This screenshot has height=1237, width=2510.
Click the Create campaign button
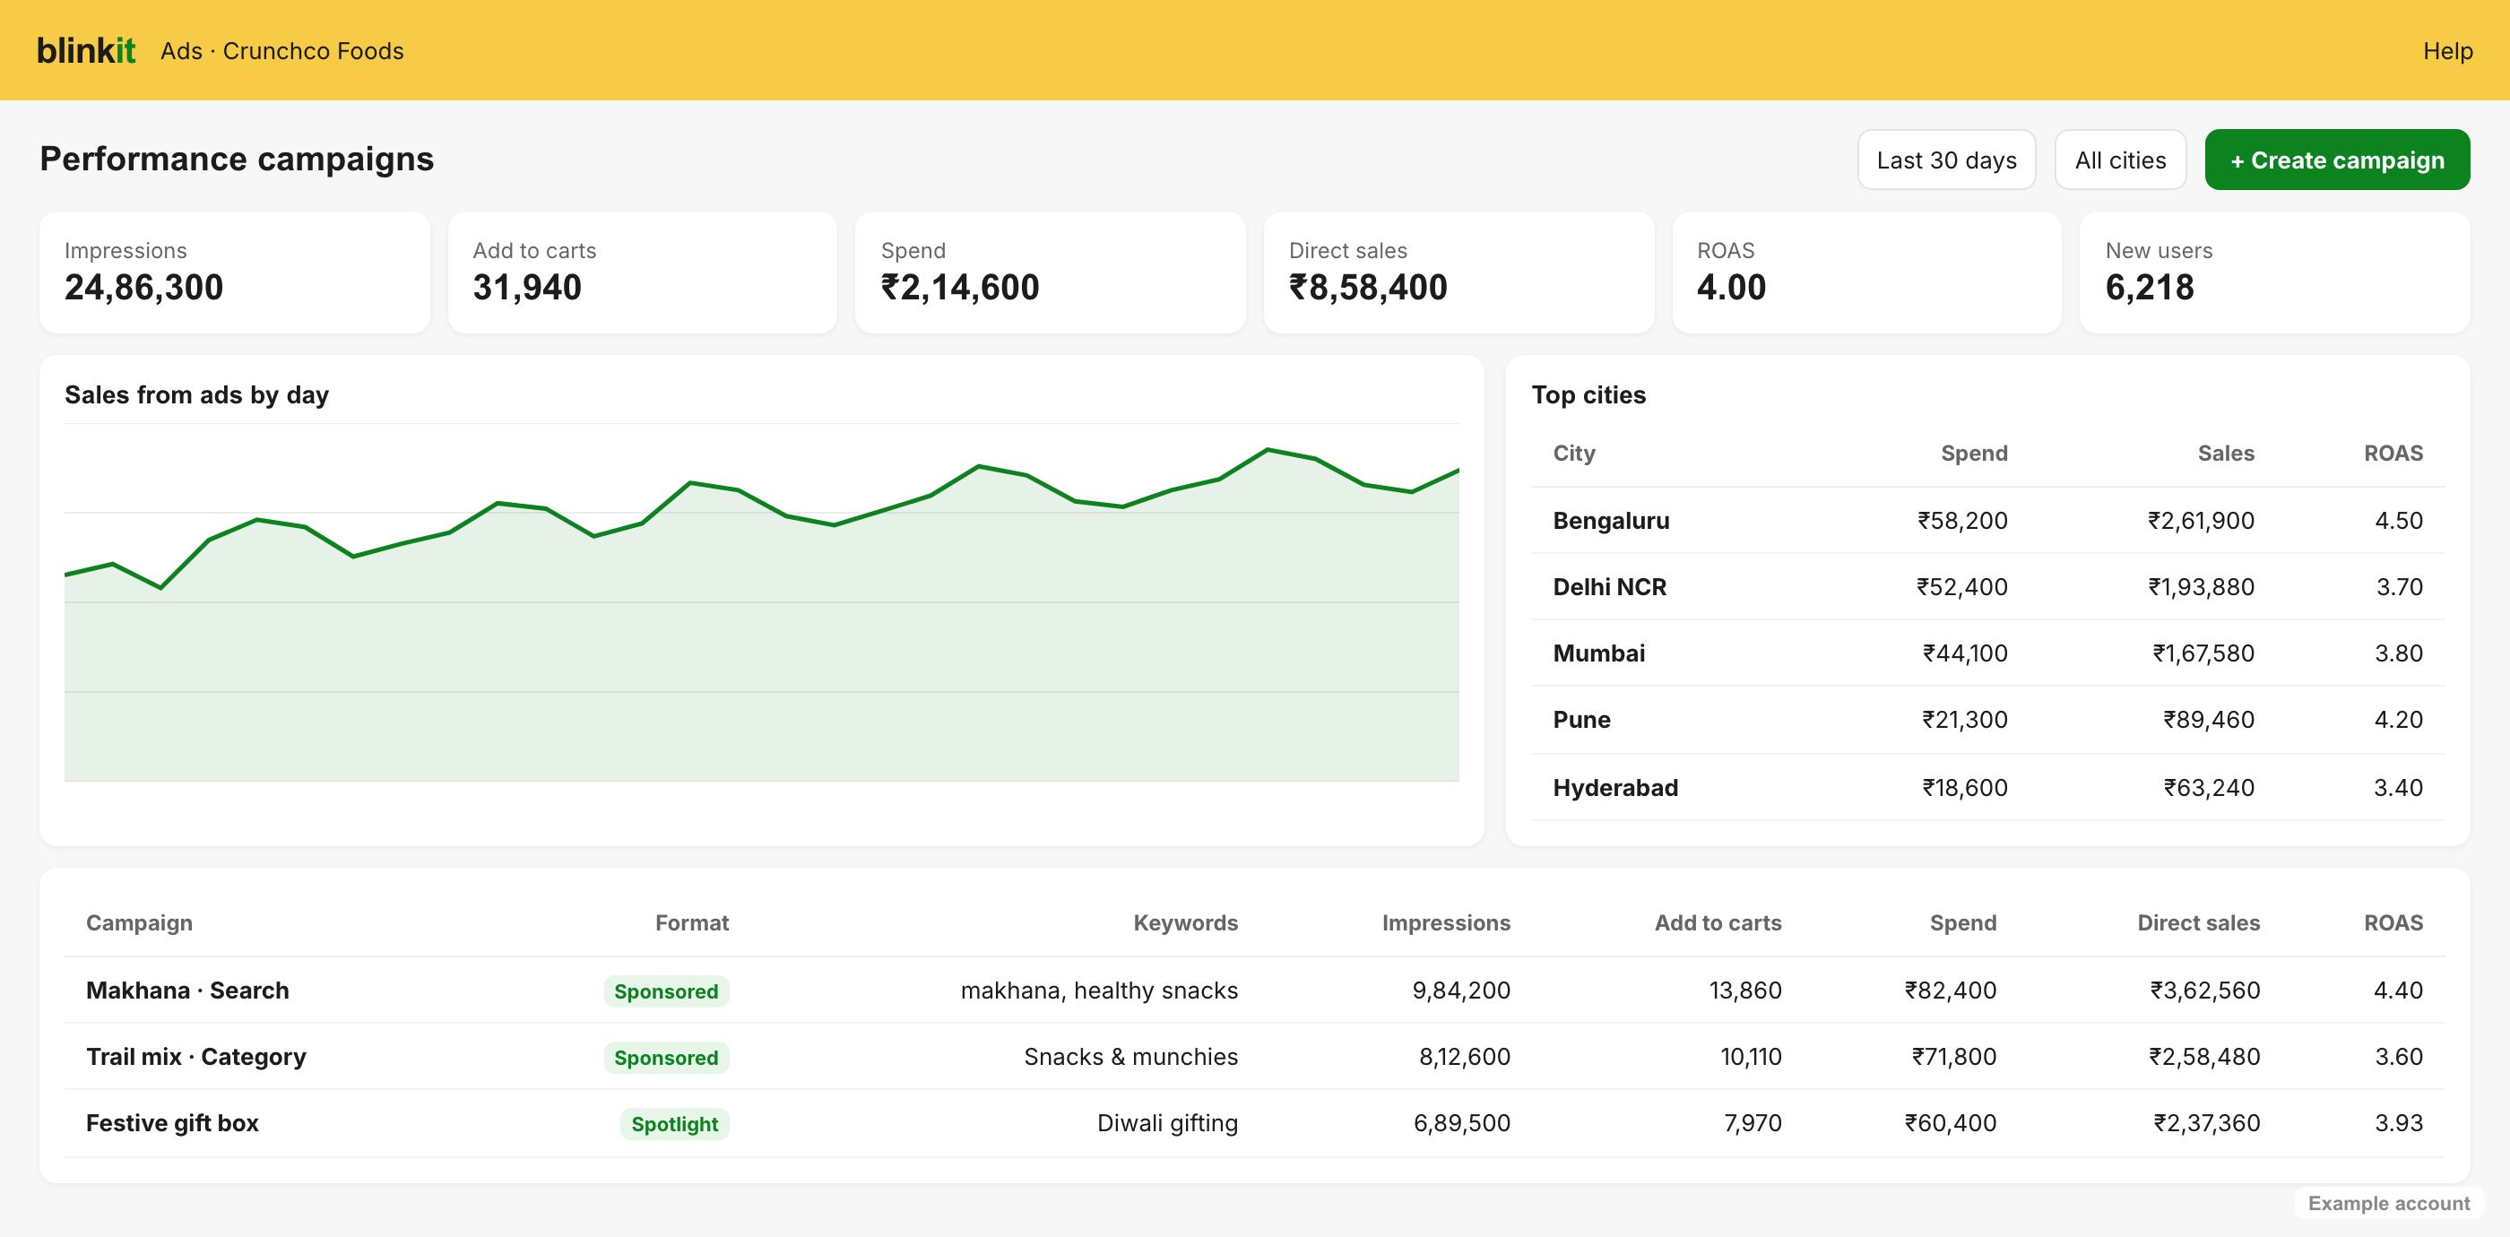(x=2337, y=160)
